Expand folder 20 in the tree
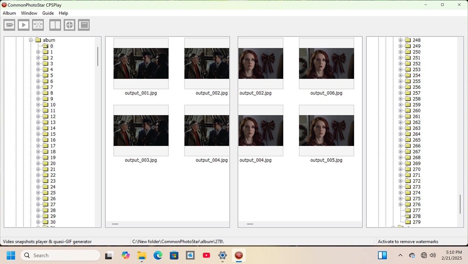The width and height of the screenshot is (468, 264). 38,163
